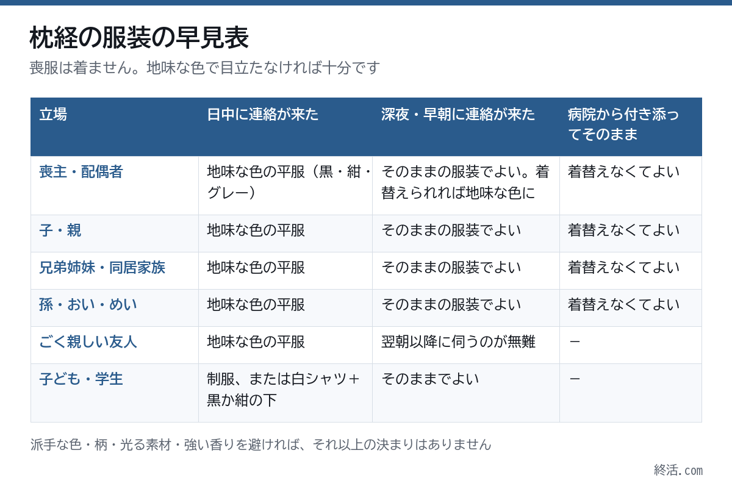This screenshot has width=732, height=489.
Task: Select 地味な色の平服 in the 兄弟姉妹・同居家族 row
Action: [x=285, y=271]
